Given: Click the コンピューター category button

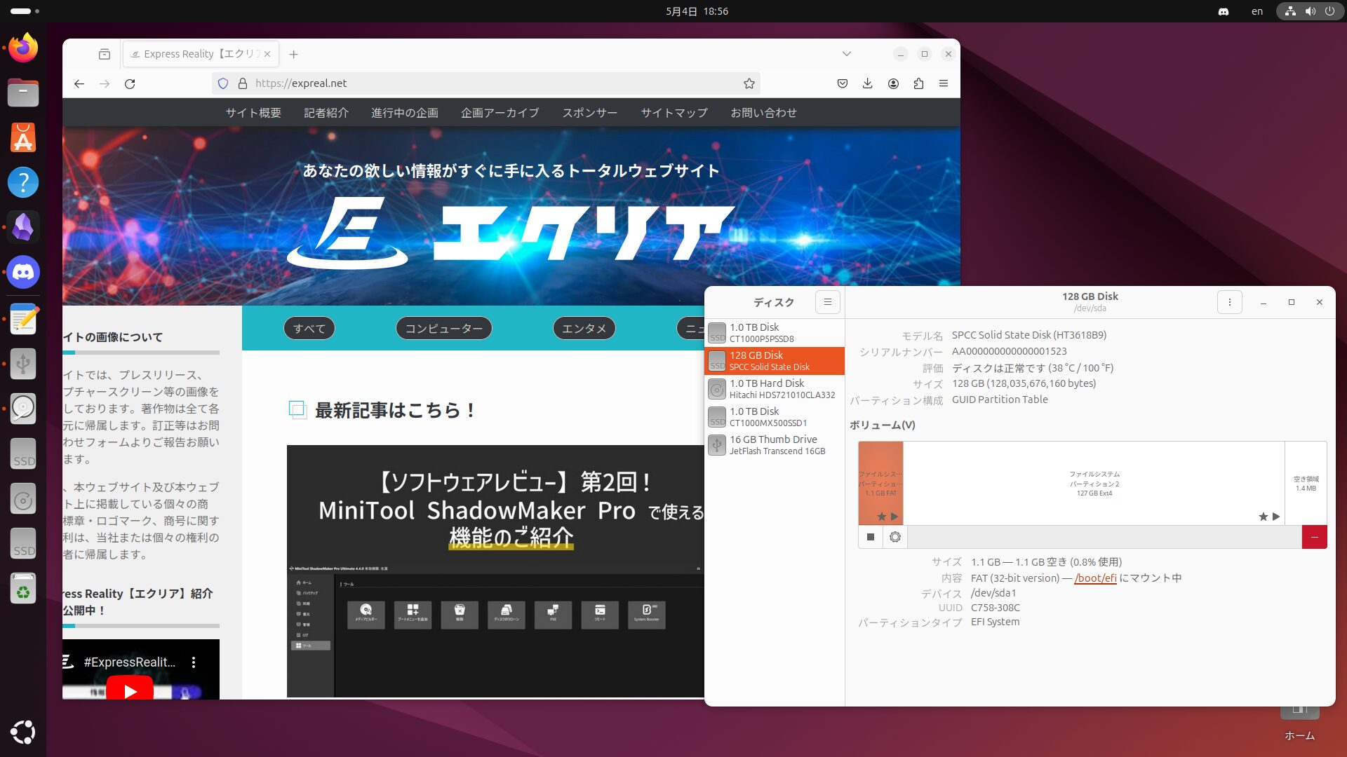Looking at the screenshot, I should [443, 328].
